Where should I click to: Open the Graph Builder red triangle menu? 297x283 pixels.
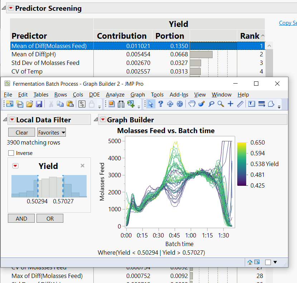[103, 120]
